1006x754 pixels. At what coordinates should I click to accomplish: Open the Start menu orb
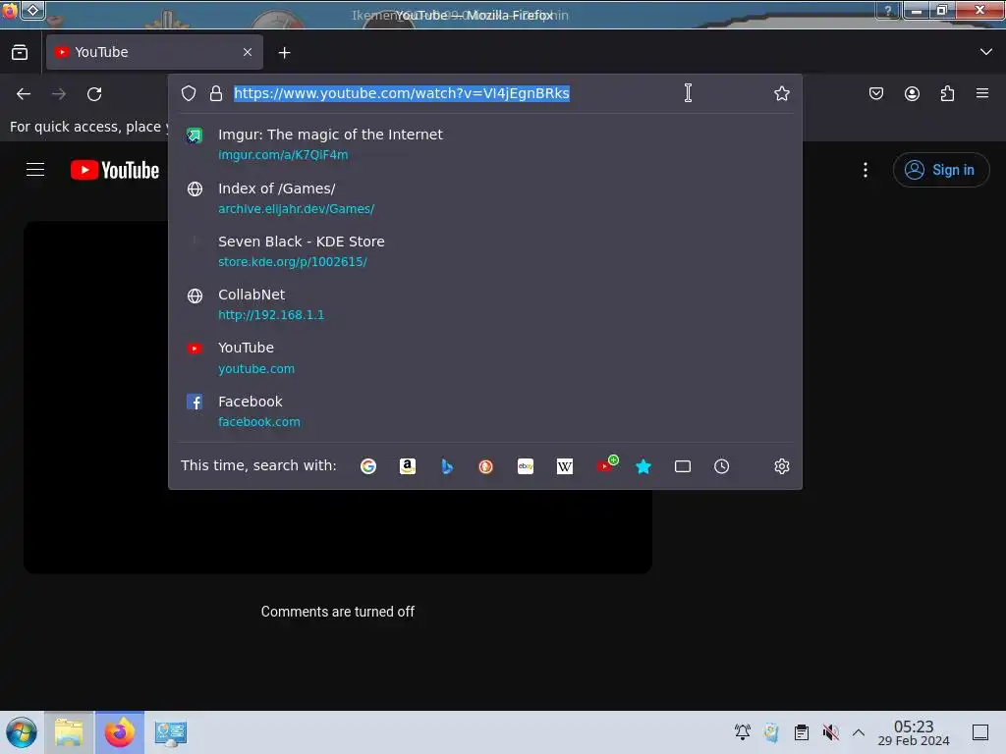(x=22, y=732)
